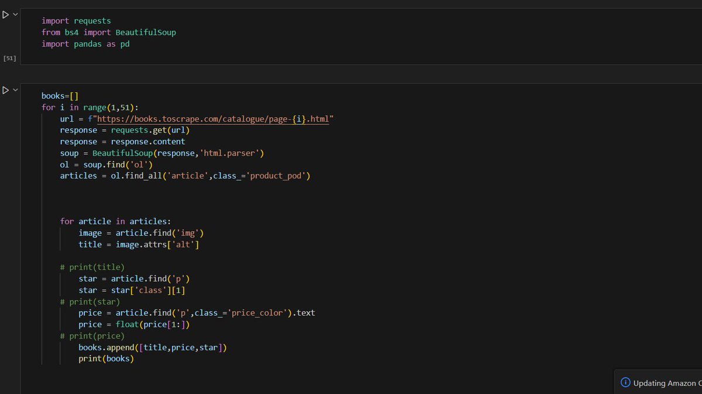
Task: Click the info icon in the Amazon notification
Action: click(x=625, y=383)
